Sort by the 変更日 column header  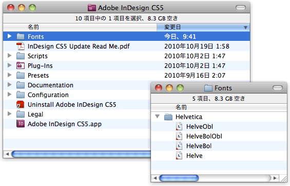203,27
